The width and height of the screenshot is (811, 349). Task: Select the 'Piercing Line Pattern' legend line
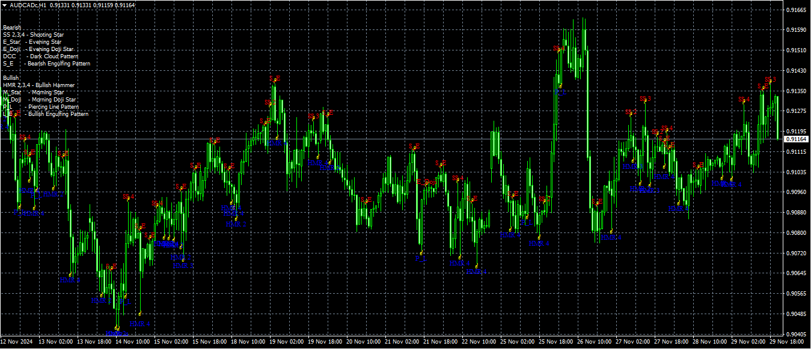click(x=41, y=107)
